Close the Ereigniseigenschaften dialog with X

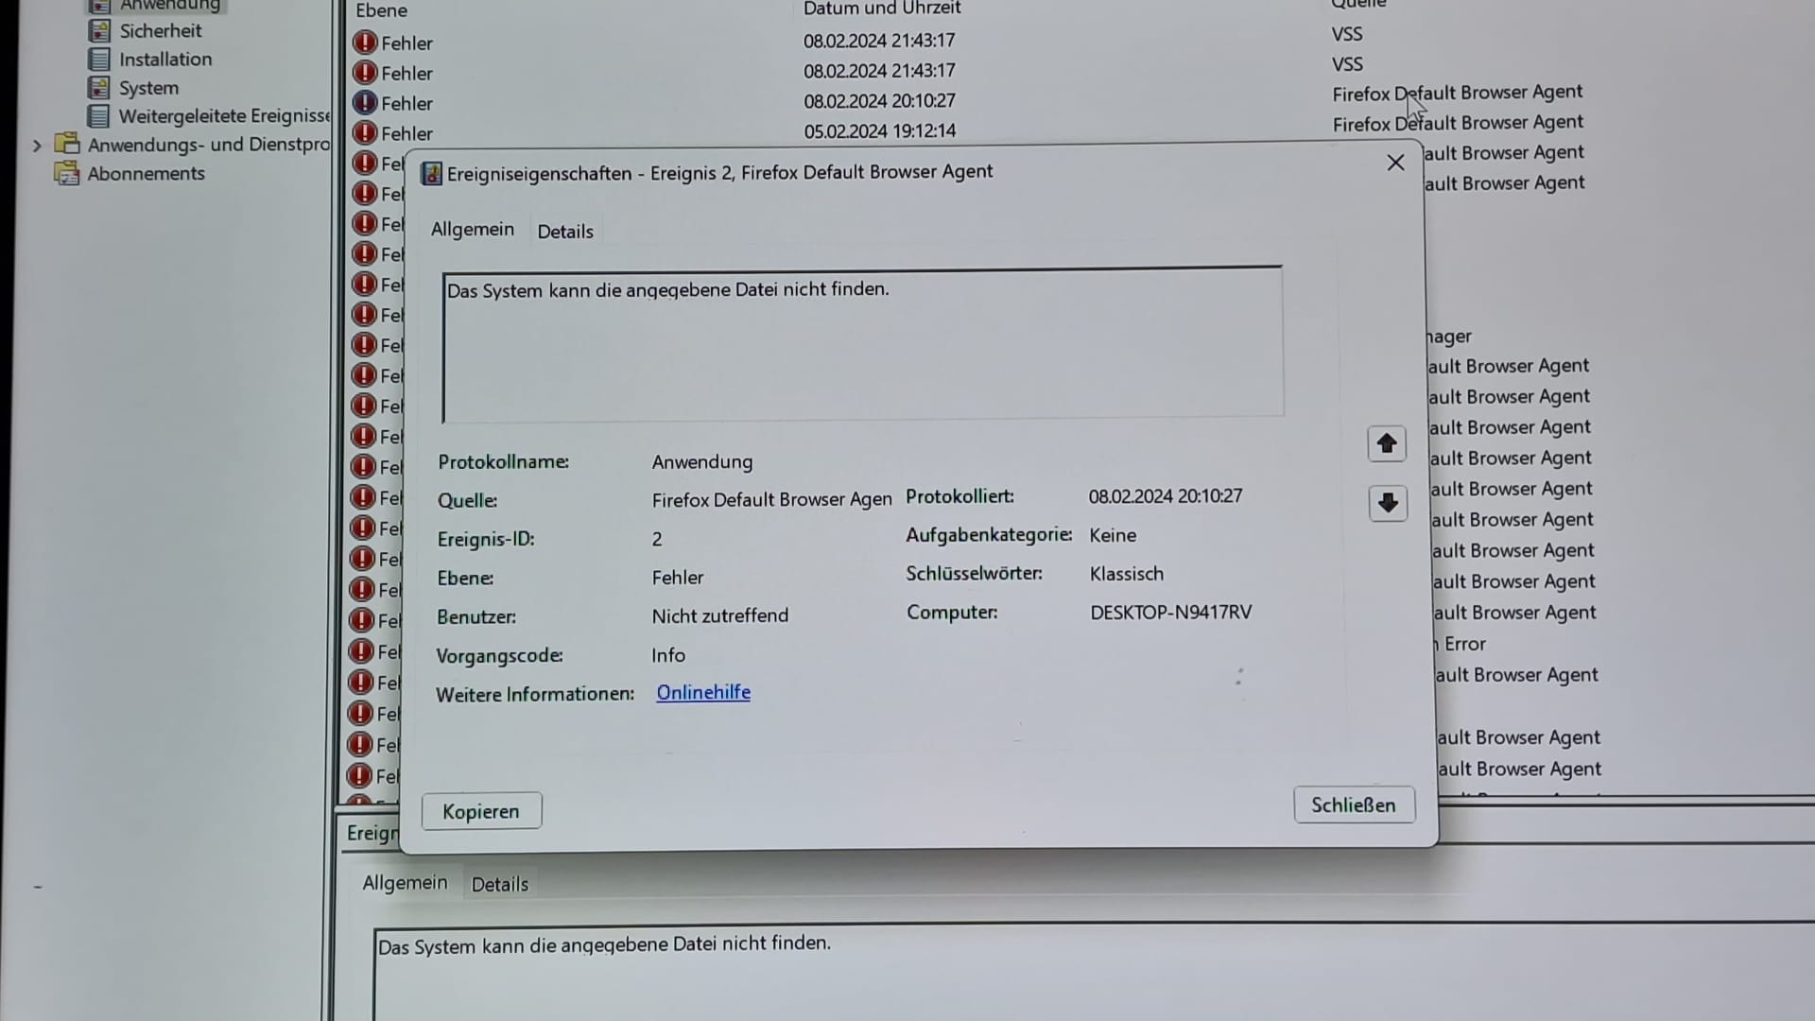[x=1394, y=163]
